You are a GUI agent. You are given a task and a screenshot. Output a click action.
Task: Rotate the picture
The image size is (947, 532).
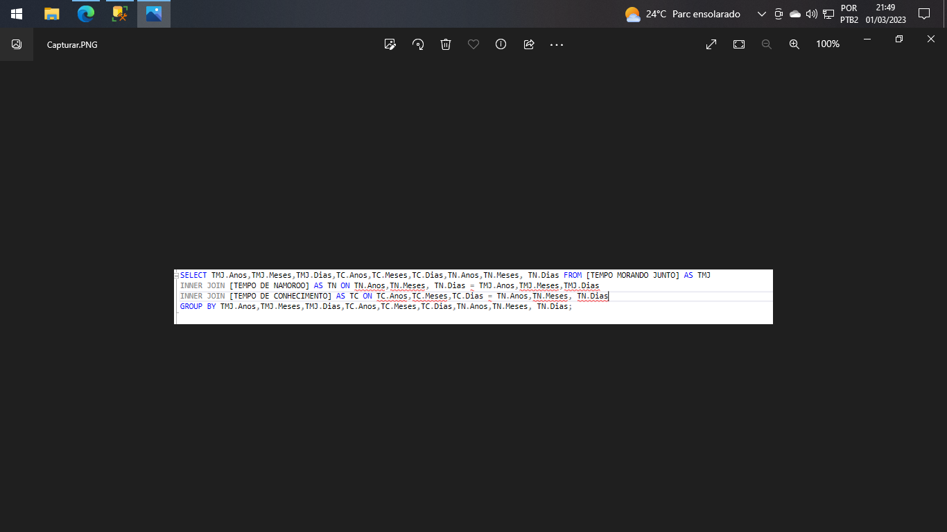(418, 44)
